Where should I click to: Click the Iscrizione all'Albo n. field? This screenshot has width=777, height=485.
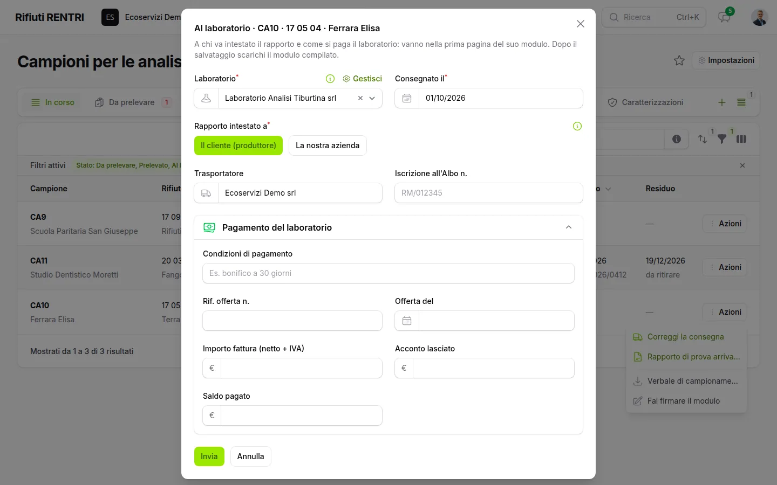coord(489,193)
